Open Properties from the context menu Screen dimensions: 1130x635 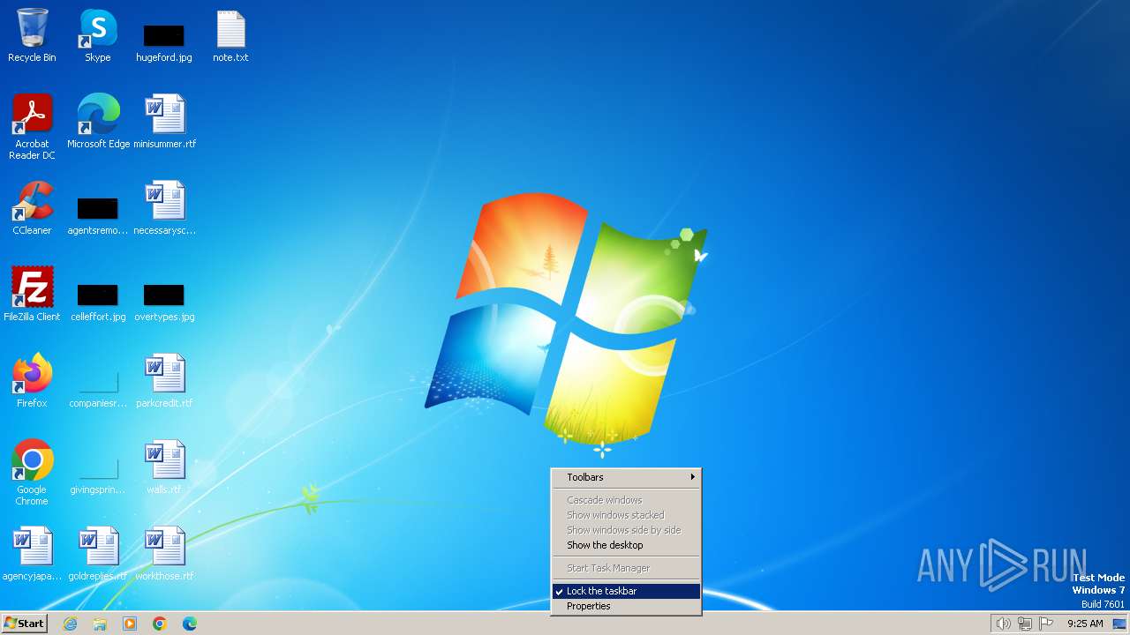click(626, 606)
